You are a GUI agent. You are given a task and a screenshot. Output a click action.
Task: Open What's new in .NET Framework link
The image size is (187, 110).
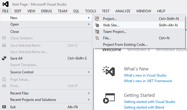[x=148, y=81]
